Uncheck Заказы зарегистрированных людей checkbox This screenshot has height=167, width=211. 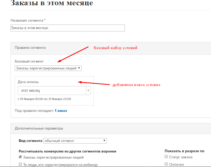click(20, 157)
